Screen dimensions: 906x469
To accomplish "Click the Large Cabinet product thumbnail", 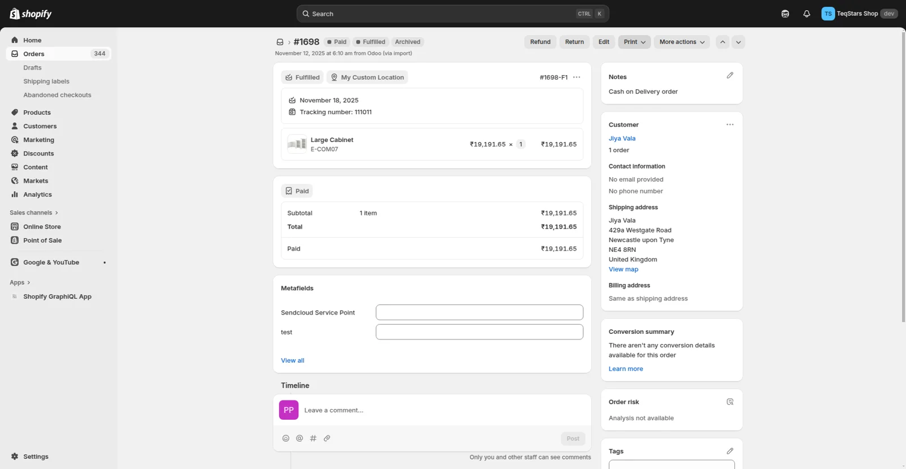I will click(297, 144).
